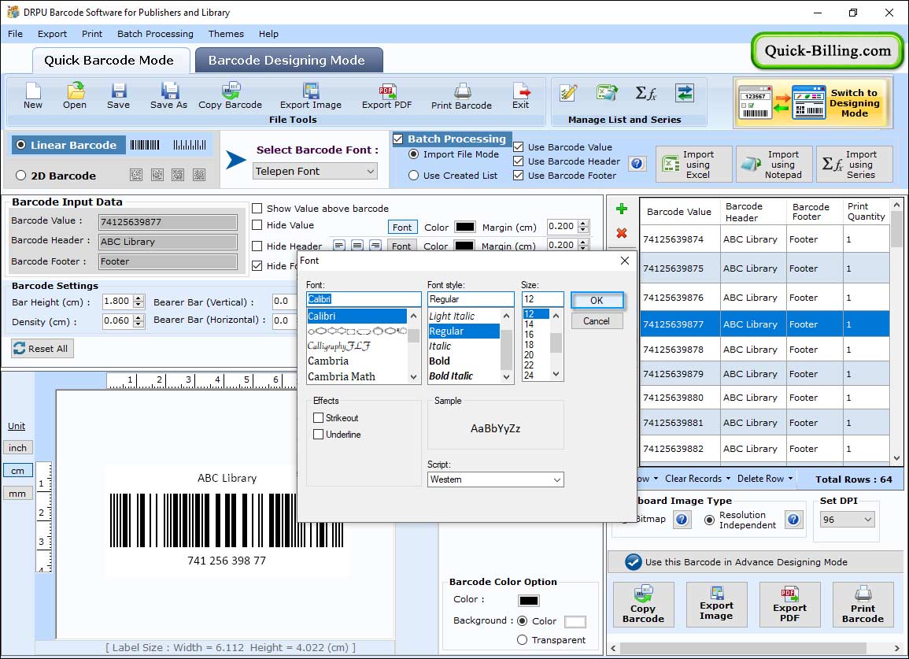Viewport: 909px width, 659px height.
Task: Click the blue swap arrows icon in Manage List
Action: 685,93
